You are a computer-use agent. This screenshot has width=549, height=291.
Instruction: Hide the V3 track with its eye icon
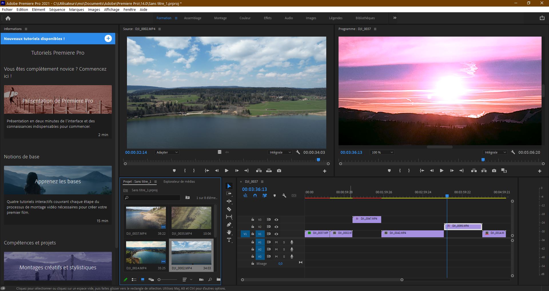coord(276,220)
